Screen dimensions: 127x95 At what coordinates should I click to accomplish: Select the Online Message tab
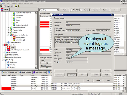tap(25, 72)
